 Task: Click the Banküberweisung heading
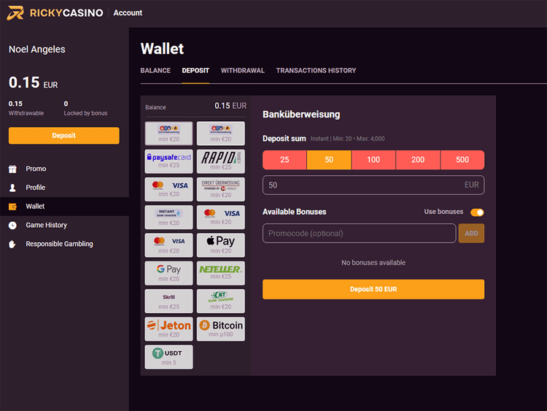pyautogui.click(x=301, y=115)
